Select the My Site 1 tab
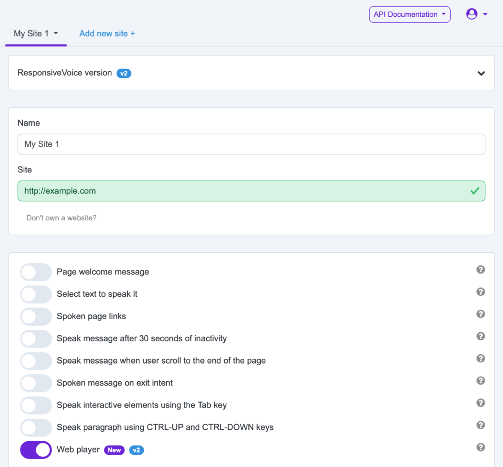 [36, 34]
